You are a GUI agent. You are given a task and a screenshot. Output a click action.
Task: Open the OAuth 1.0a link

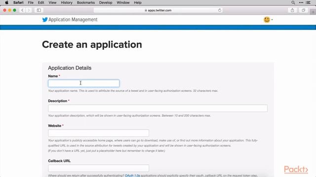(132, 176)
